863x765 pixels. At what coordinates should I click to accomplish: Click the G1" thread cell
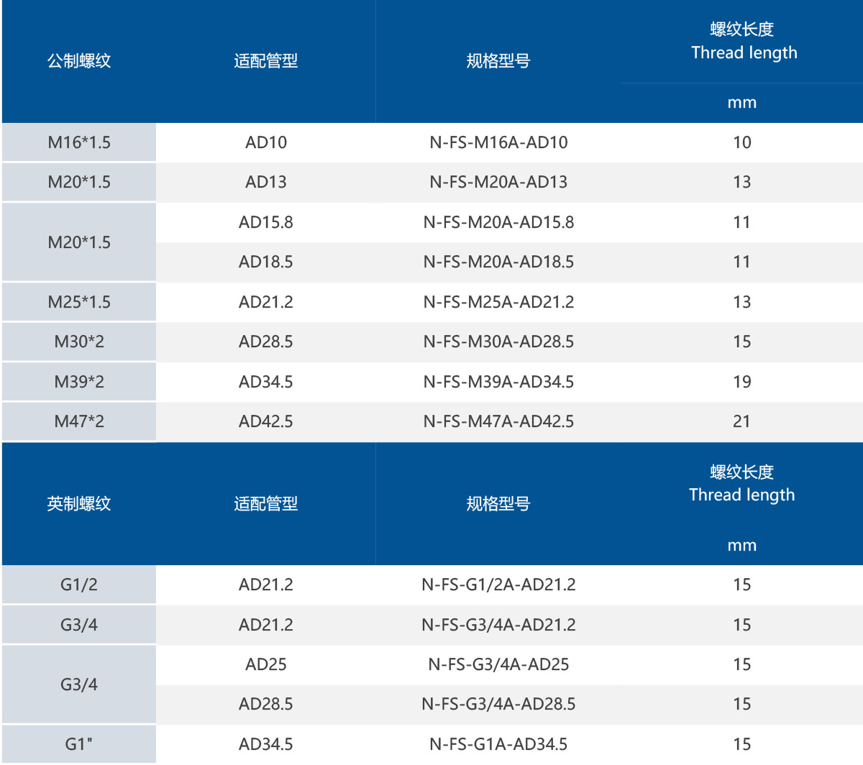coord(78,744)
